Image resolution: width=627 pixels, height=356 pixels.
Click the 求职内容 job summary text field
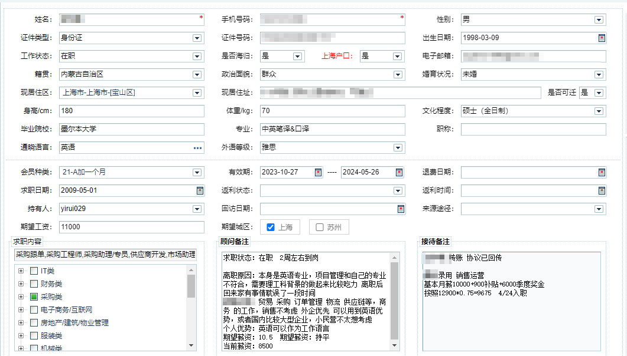coord(106,255)
